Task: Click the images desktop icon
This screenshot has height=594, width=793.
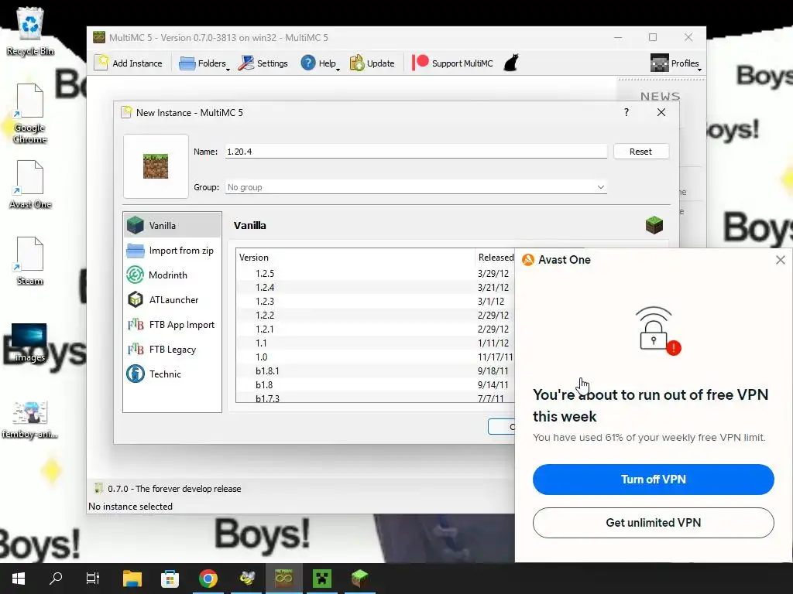Action: 29,343
